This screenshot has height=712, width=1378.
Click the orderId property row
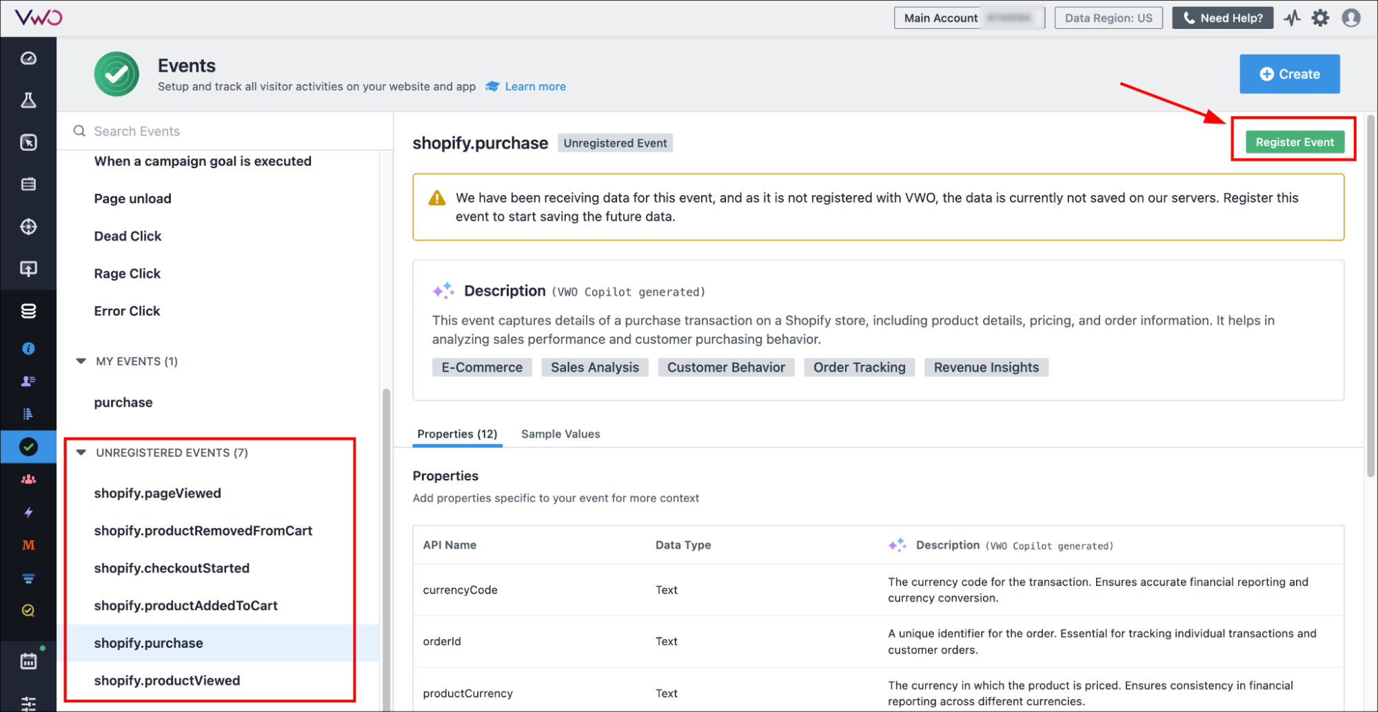coord(878,642)
